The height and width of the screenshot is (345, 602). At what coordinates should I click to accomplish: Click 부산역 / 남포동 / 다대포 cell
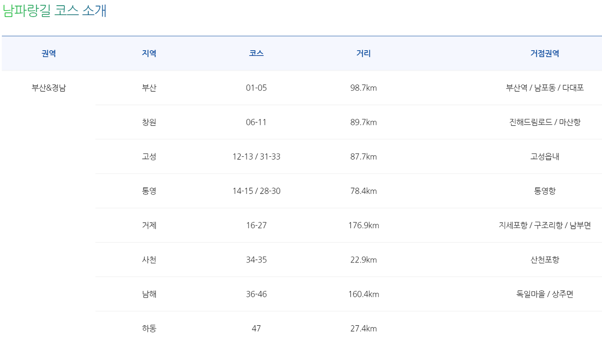(x=545, y=88)
